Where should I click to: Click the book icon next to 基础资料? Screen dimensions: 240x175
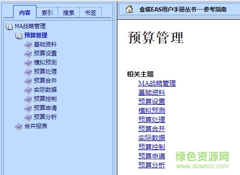pos(28,45)
